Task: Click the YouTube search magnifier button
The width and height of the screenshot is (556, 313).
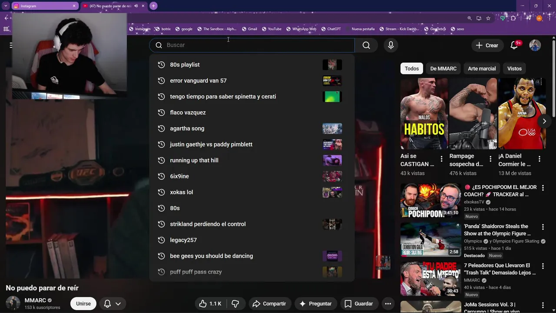Action: 366,45
